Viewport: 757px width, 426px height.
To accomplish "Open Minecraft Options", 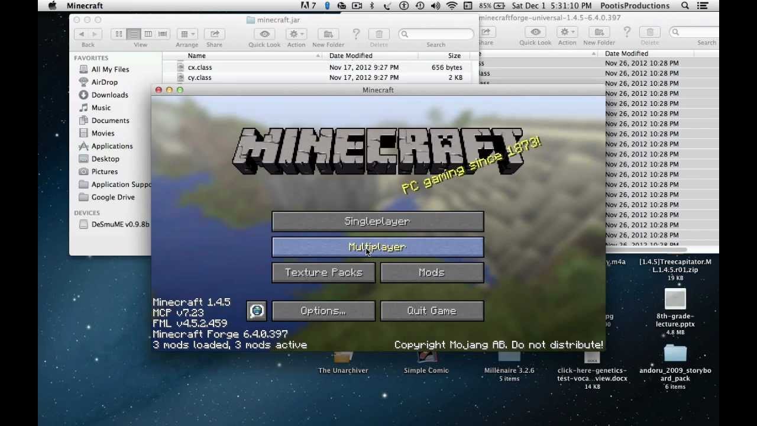I will [x=323, y=311].
